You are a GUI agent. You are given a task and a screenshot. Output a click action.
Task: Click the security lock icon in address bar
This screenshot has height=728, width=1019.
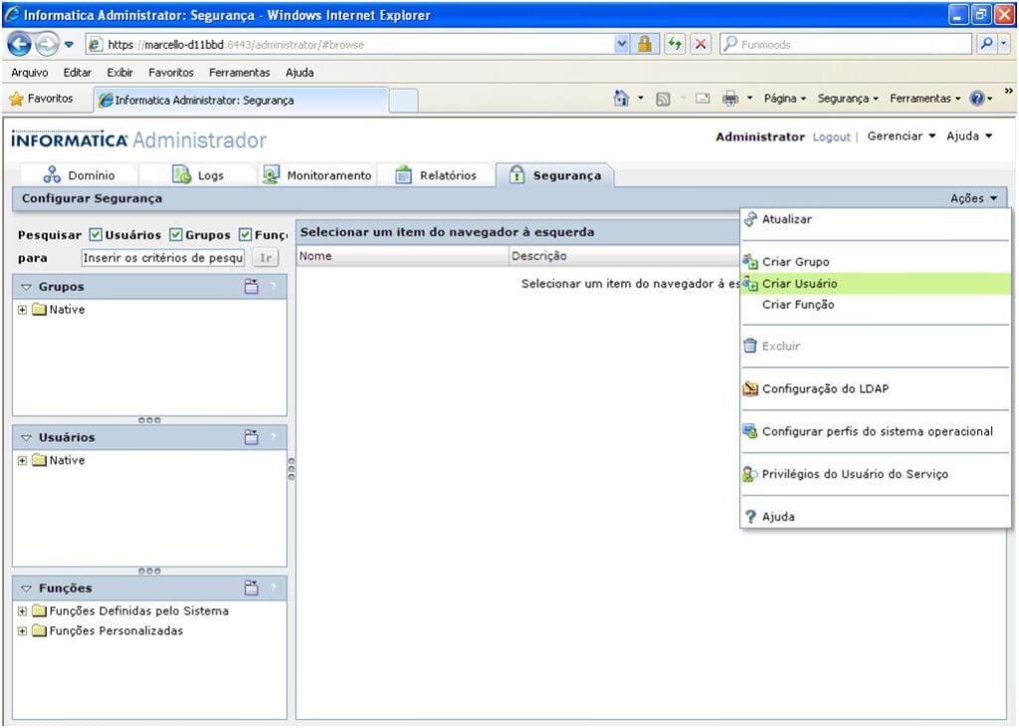point(645,44)
